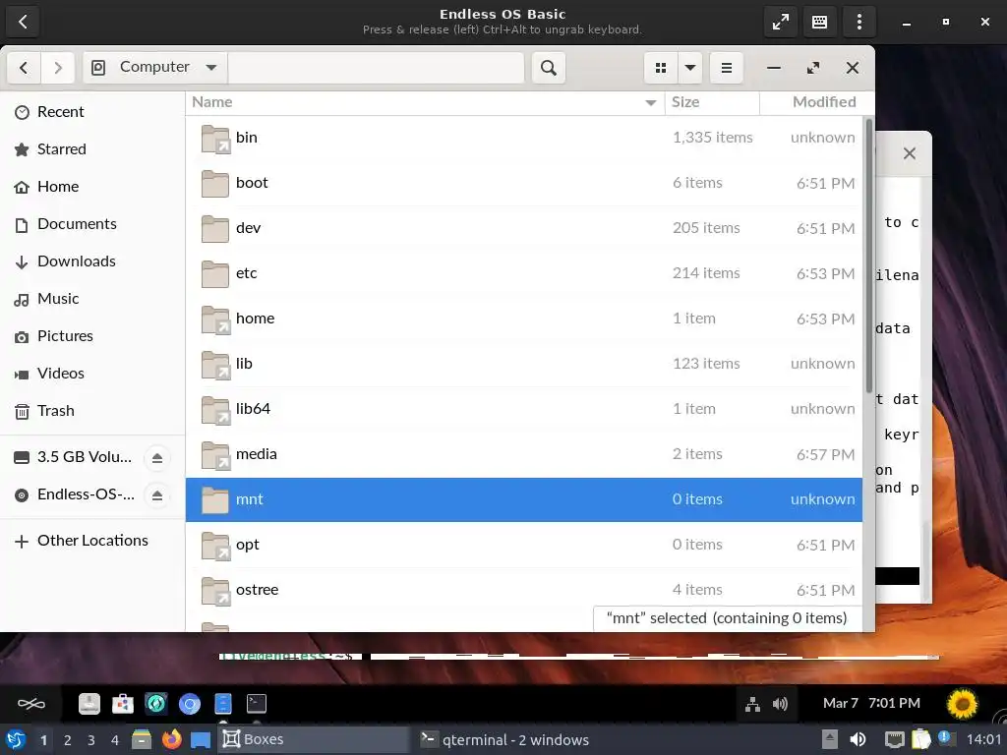Open Recent in sidebar
1007x755 pixels.
click(92, 112)
